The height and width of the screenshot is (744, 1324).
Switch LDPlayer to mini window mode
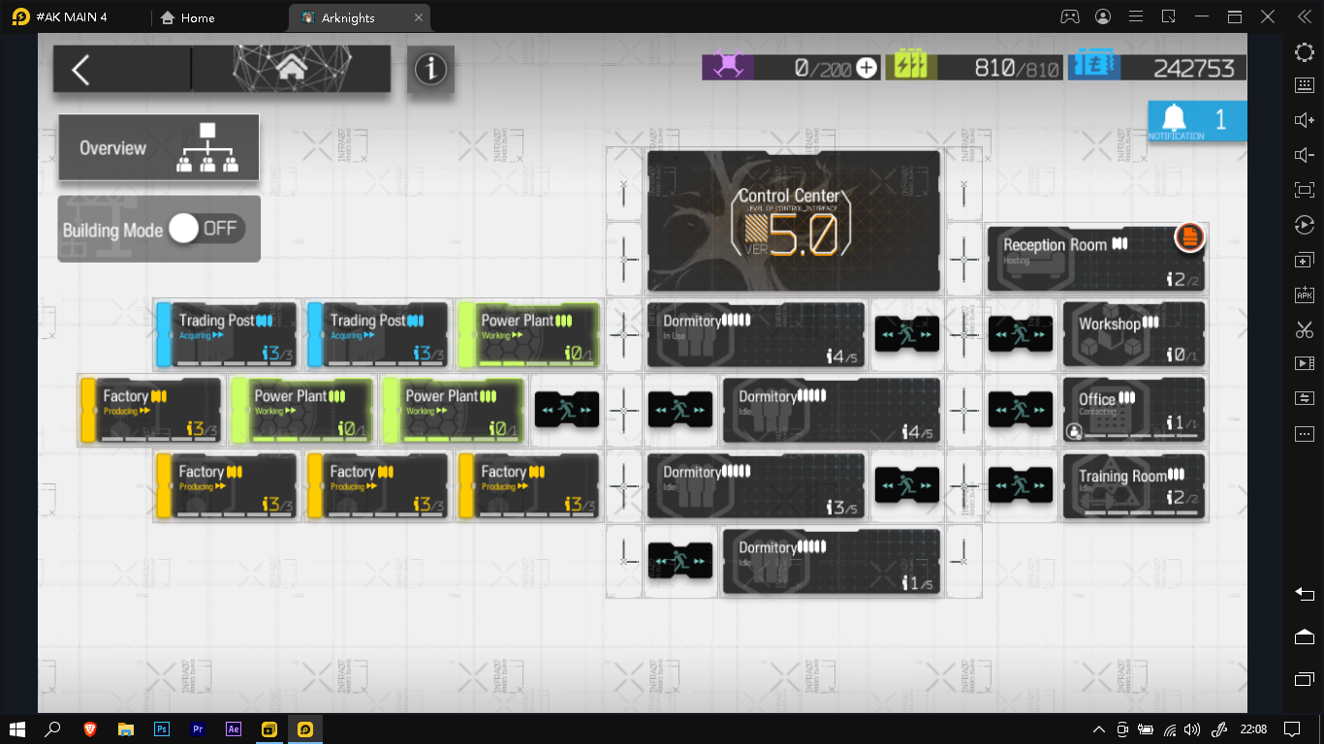click(x=1169, y=16)
